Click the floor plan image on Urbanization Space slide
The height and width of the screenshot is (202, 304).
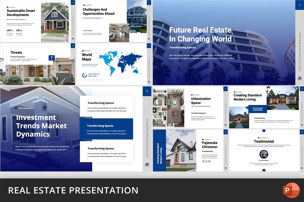point(168,107)
